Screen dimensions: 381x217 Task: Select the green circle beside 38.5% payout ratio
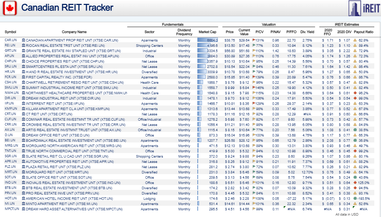355,130
